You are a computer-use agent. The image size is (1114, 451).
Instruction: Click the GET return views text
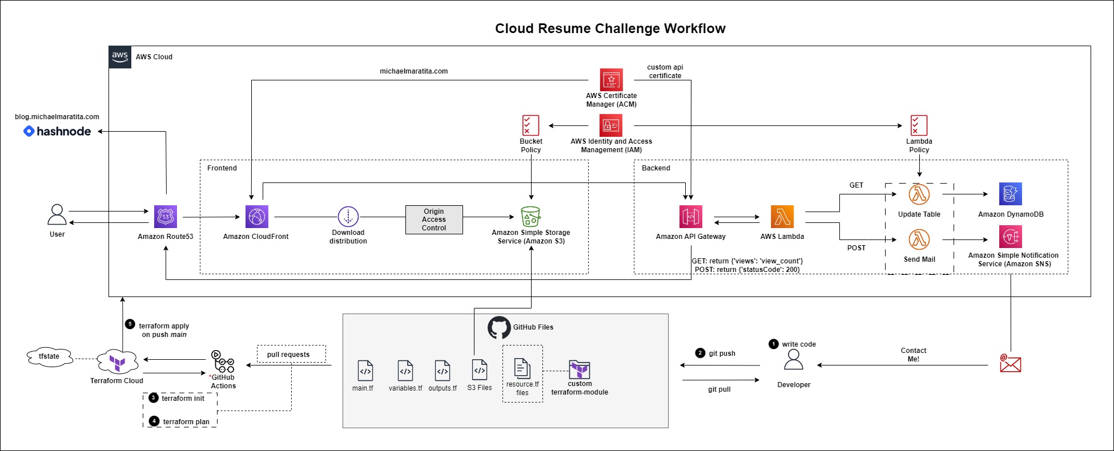(x=747, y=261)
